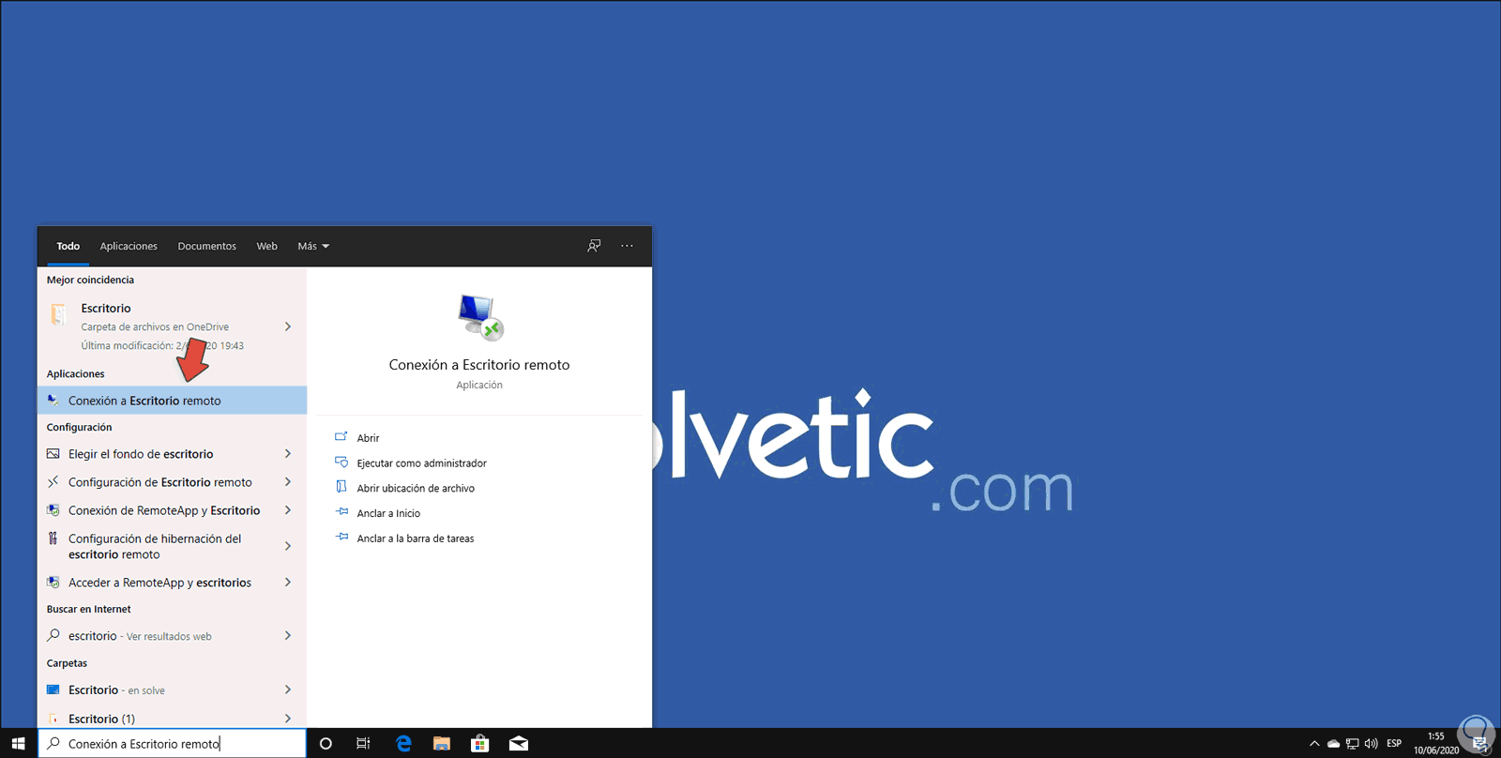Viewport: 1501px width, 758px height.
Task: Expand arrow for Acceder a RemoteApp y escritorios
Action: pos(288,583)
